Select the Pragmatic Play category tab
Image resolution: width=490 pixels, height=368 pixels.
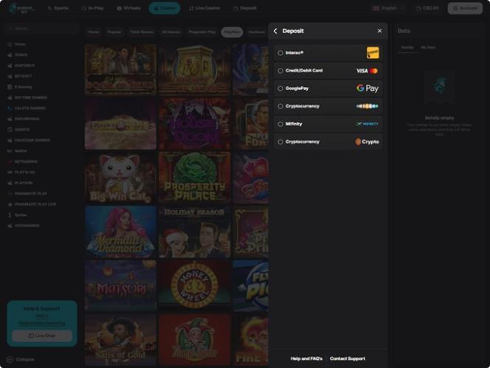202,32
